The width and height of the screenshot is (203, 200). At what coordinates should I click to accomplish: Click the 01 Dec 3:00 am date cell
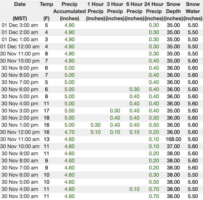tap(20, 25)
